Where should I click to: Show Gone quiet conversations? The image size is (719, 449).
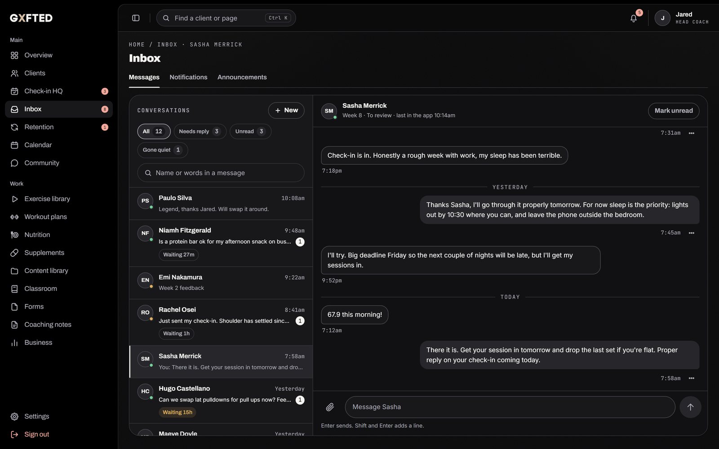click(162, 150)
